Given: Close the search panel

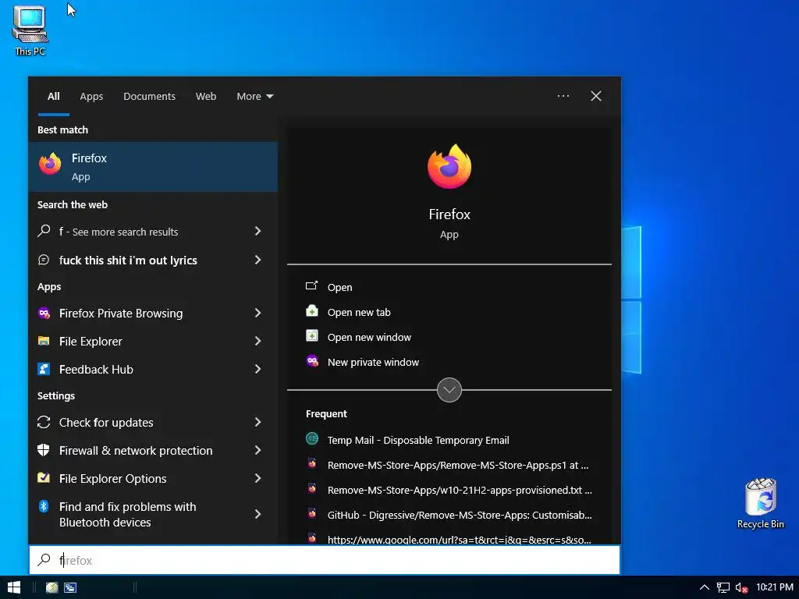Looking at the screenshot, I should point(595,96).
